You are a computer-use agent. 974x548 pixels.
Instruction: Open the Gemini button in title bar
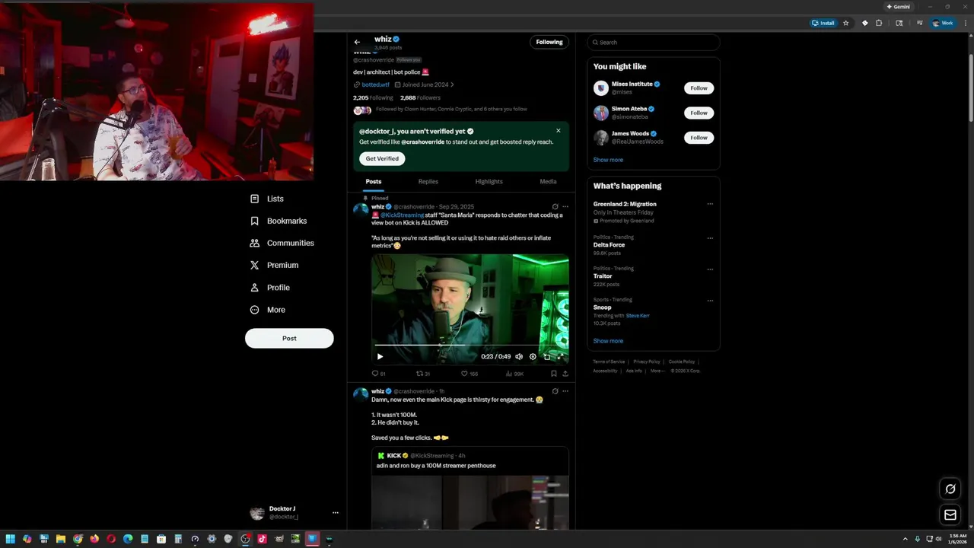coord(898,7)
